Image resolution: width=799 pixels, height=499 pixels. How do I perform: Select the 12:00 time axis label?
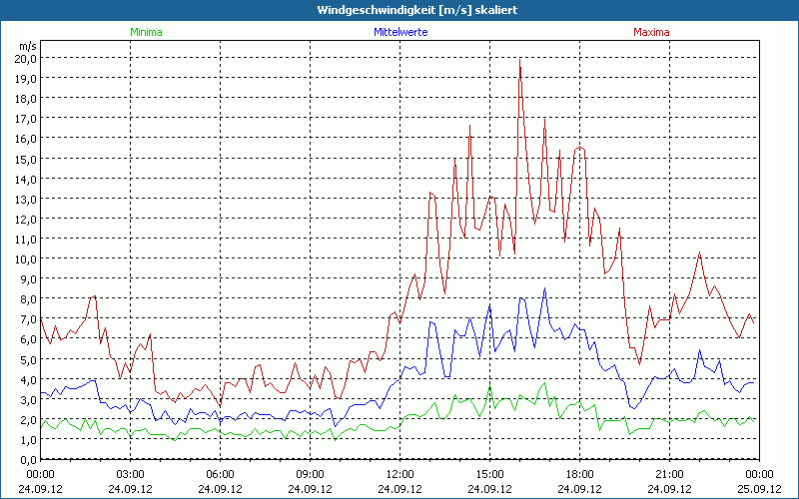coord(399,473)
